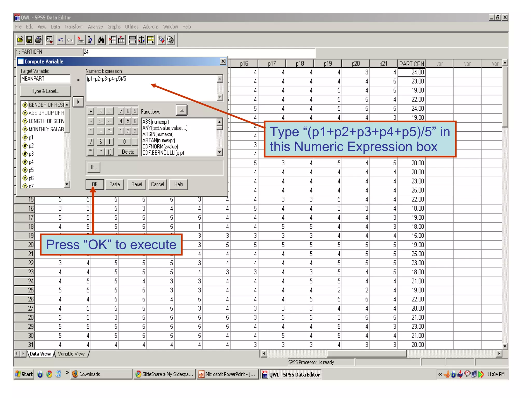Open the Dialog Recall toolbar icon
The image size is (531, 398).
(50, 40)
